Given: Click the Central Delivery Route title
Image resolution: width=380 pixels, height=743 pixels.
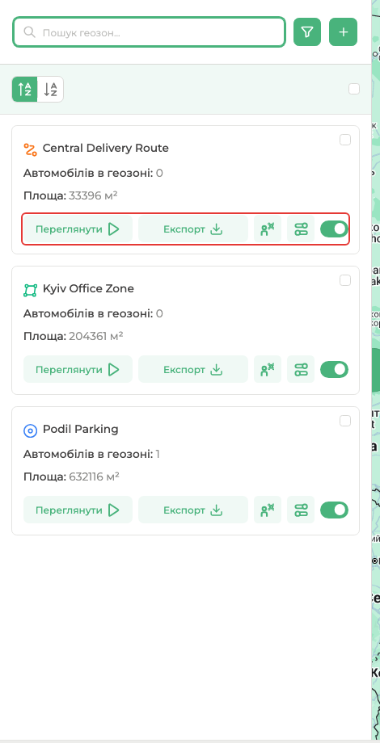Looking at the screenshot, I should 106,149.
